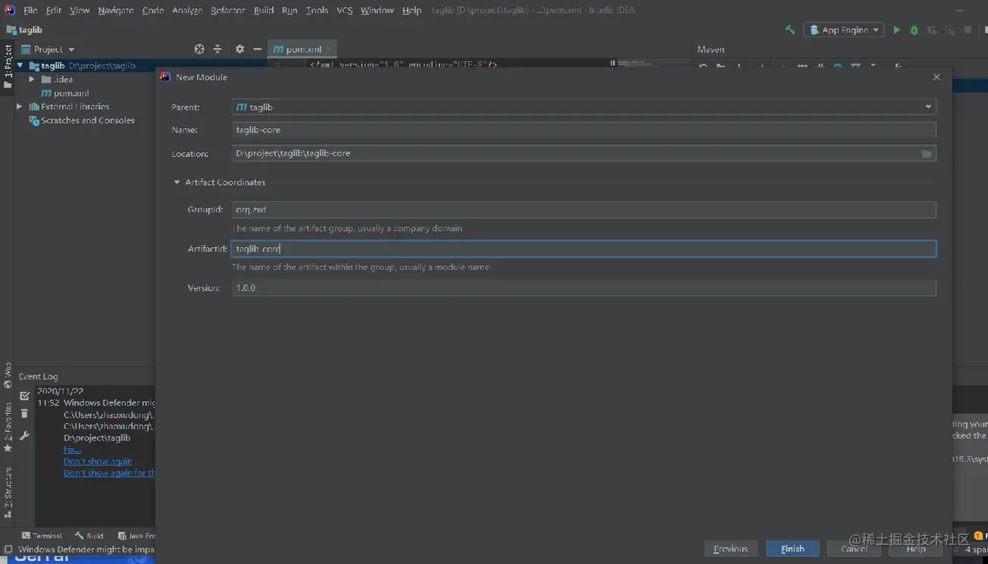Image resolution: width=988 pixels, height=564 pixels.
Task: Open the Parent module dropdown
Action: coord(928,107)
